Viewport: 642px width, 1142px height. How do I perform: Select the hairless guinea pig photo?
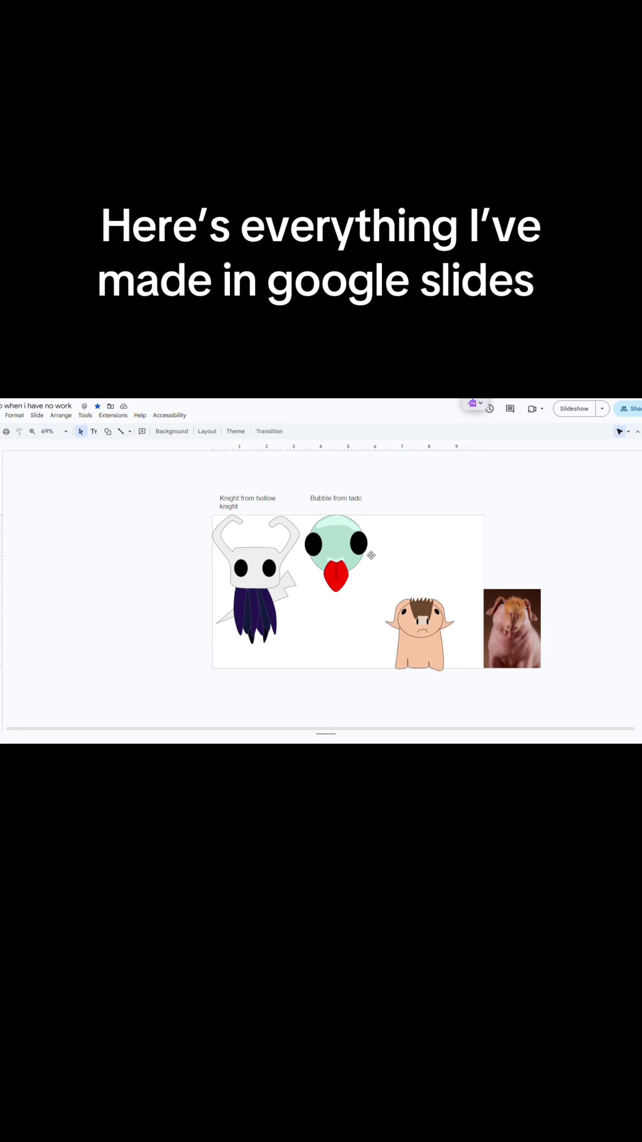512,629
